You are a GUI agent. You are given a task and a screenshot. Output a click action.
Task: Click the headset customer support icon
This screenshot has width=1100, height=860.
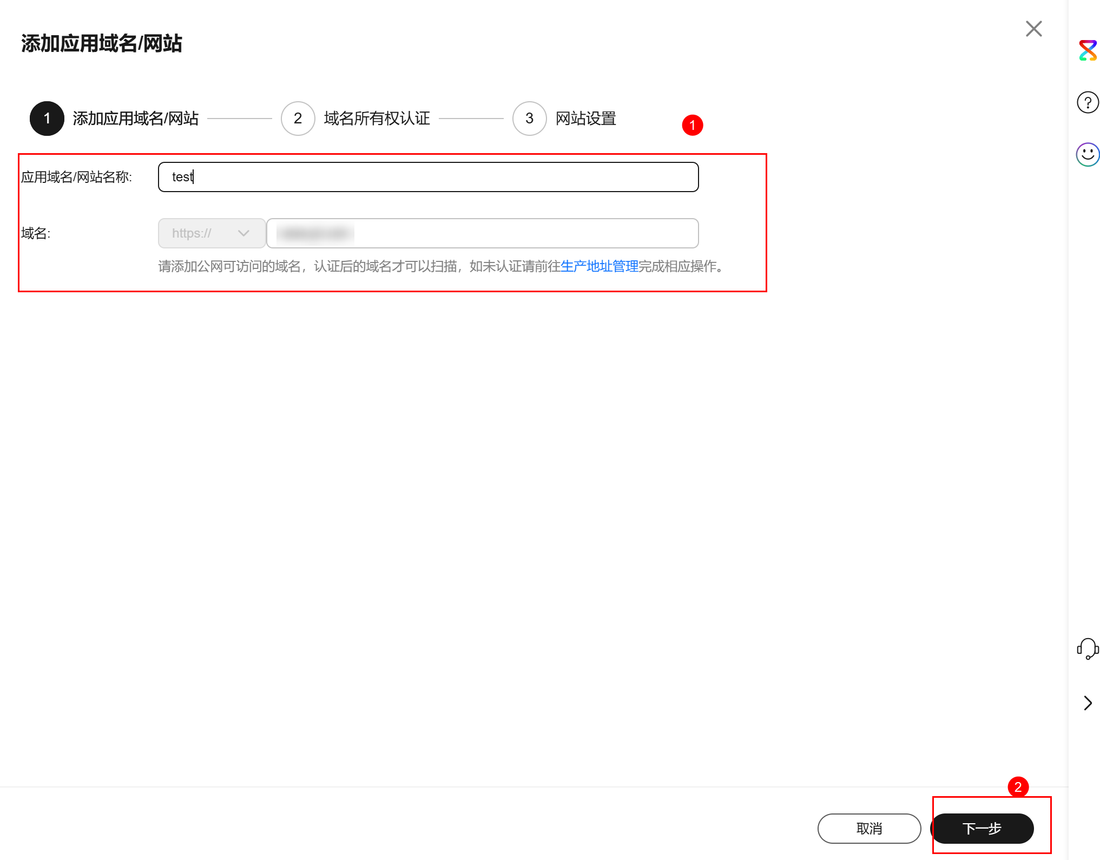pos(1088,649)
